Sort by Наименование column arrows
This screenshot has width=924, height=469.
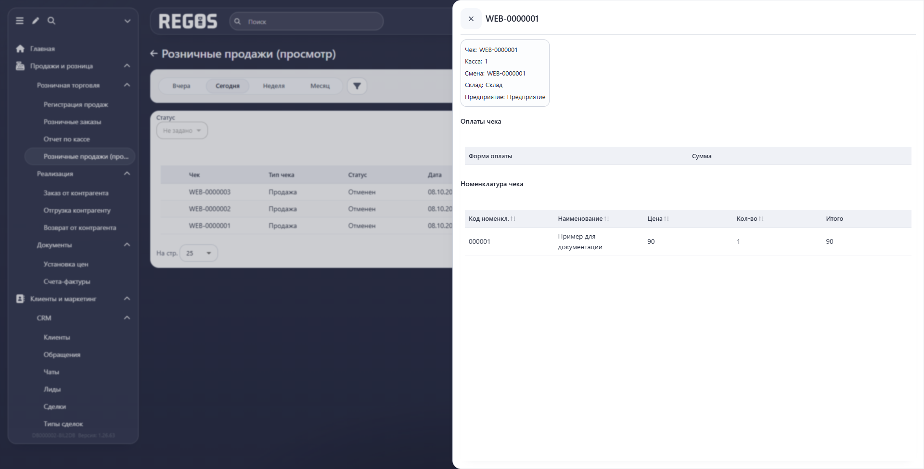[606, 218]
